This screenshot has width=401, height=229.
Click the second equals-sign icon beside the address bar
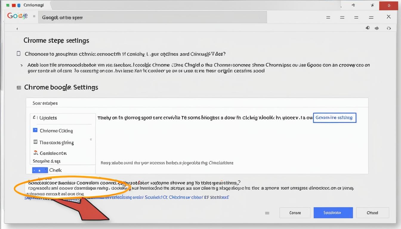pyautogui.click(x=342, y=17)
